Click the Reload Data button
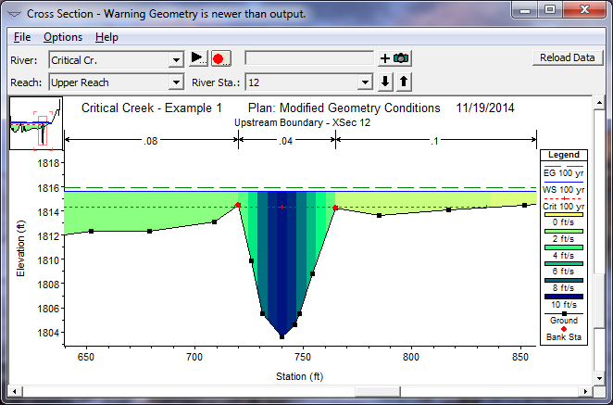 [x=567, y=57]
